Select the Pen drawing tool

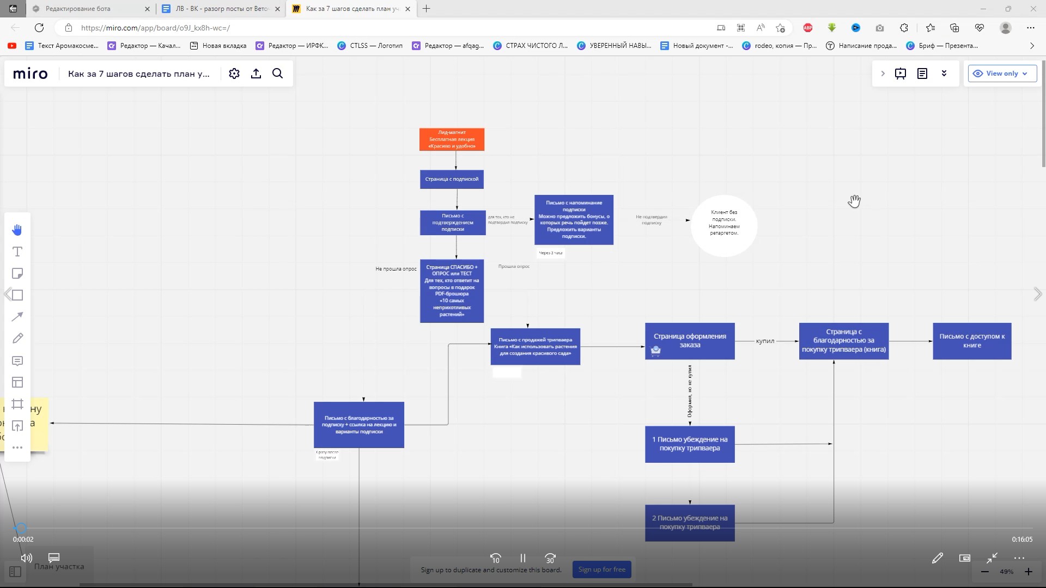pyautogui.click(x=17, y=339)
